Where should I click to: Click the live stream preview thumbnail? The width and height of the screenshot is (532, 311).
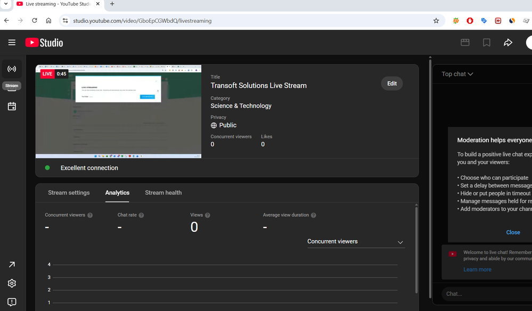(118, 112)
